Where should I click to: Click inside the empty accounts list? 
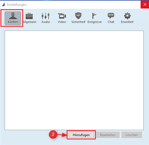point(74,80)
